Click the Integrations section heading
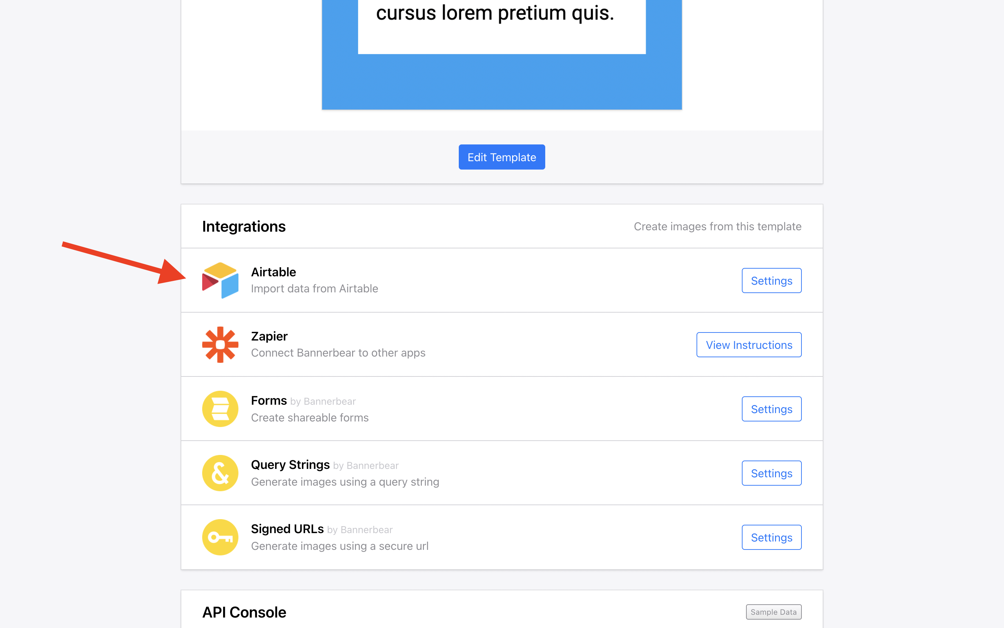Screen dimensions: 1004x628 pos(244,226)
